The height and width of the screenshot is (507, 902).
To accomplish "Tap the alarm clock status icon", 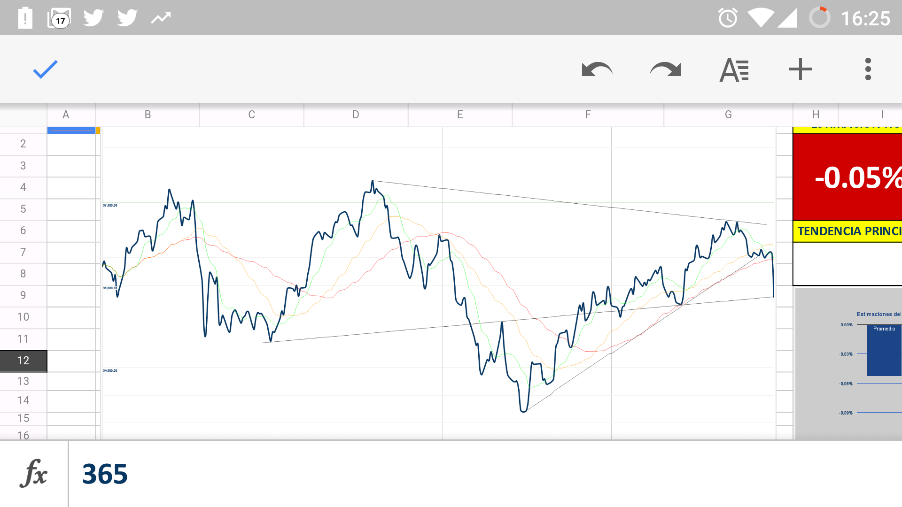I will click(x=728, y=18).
